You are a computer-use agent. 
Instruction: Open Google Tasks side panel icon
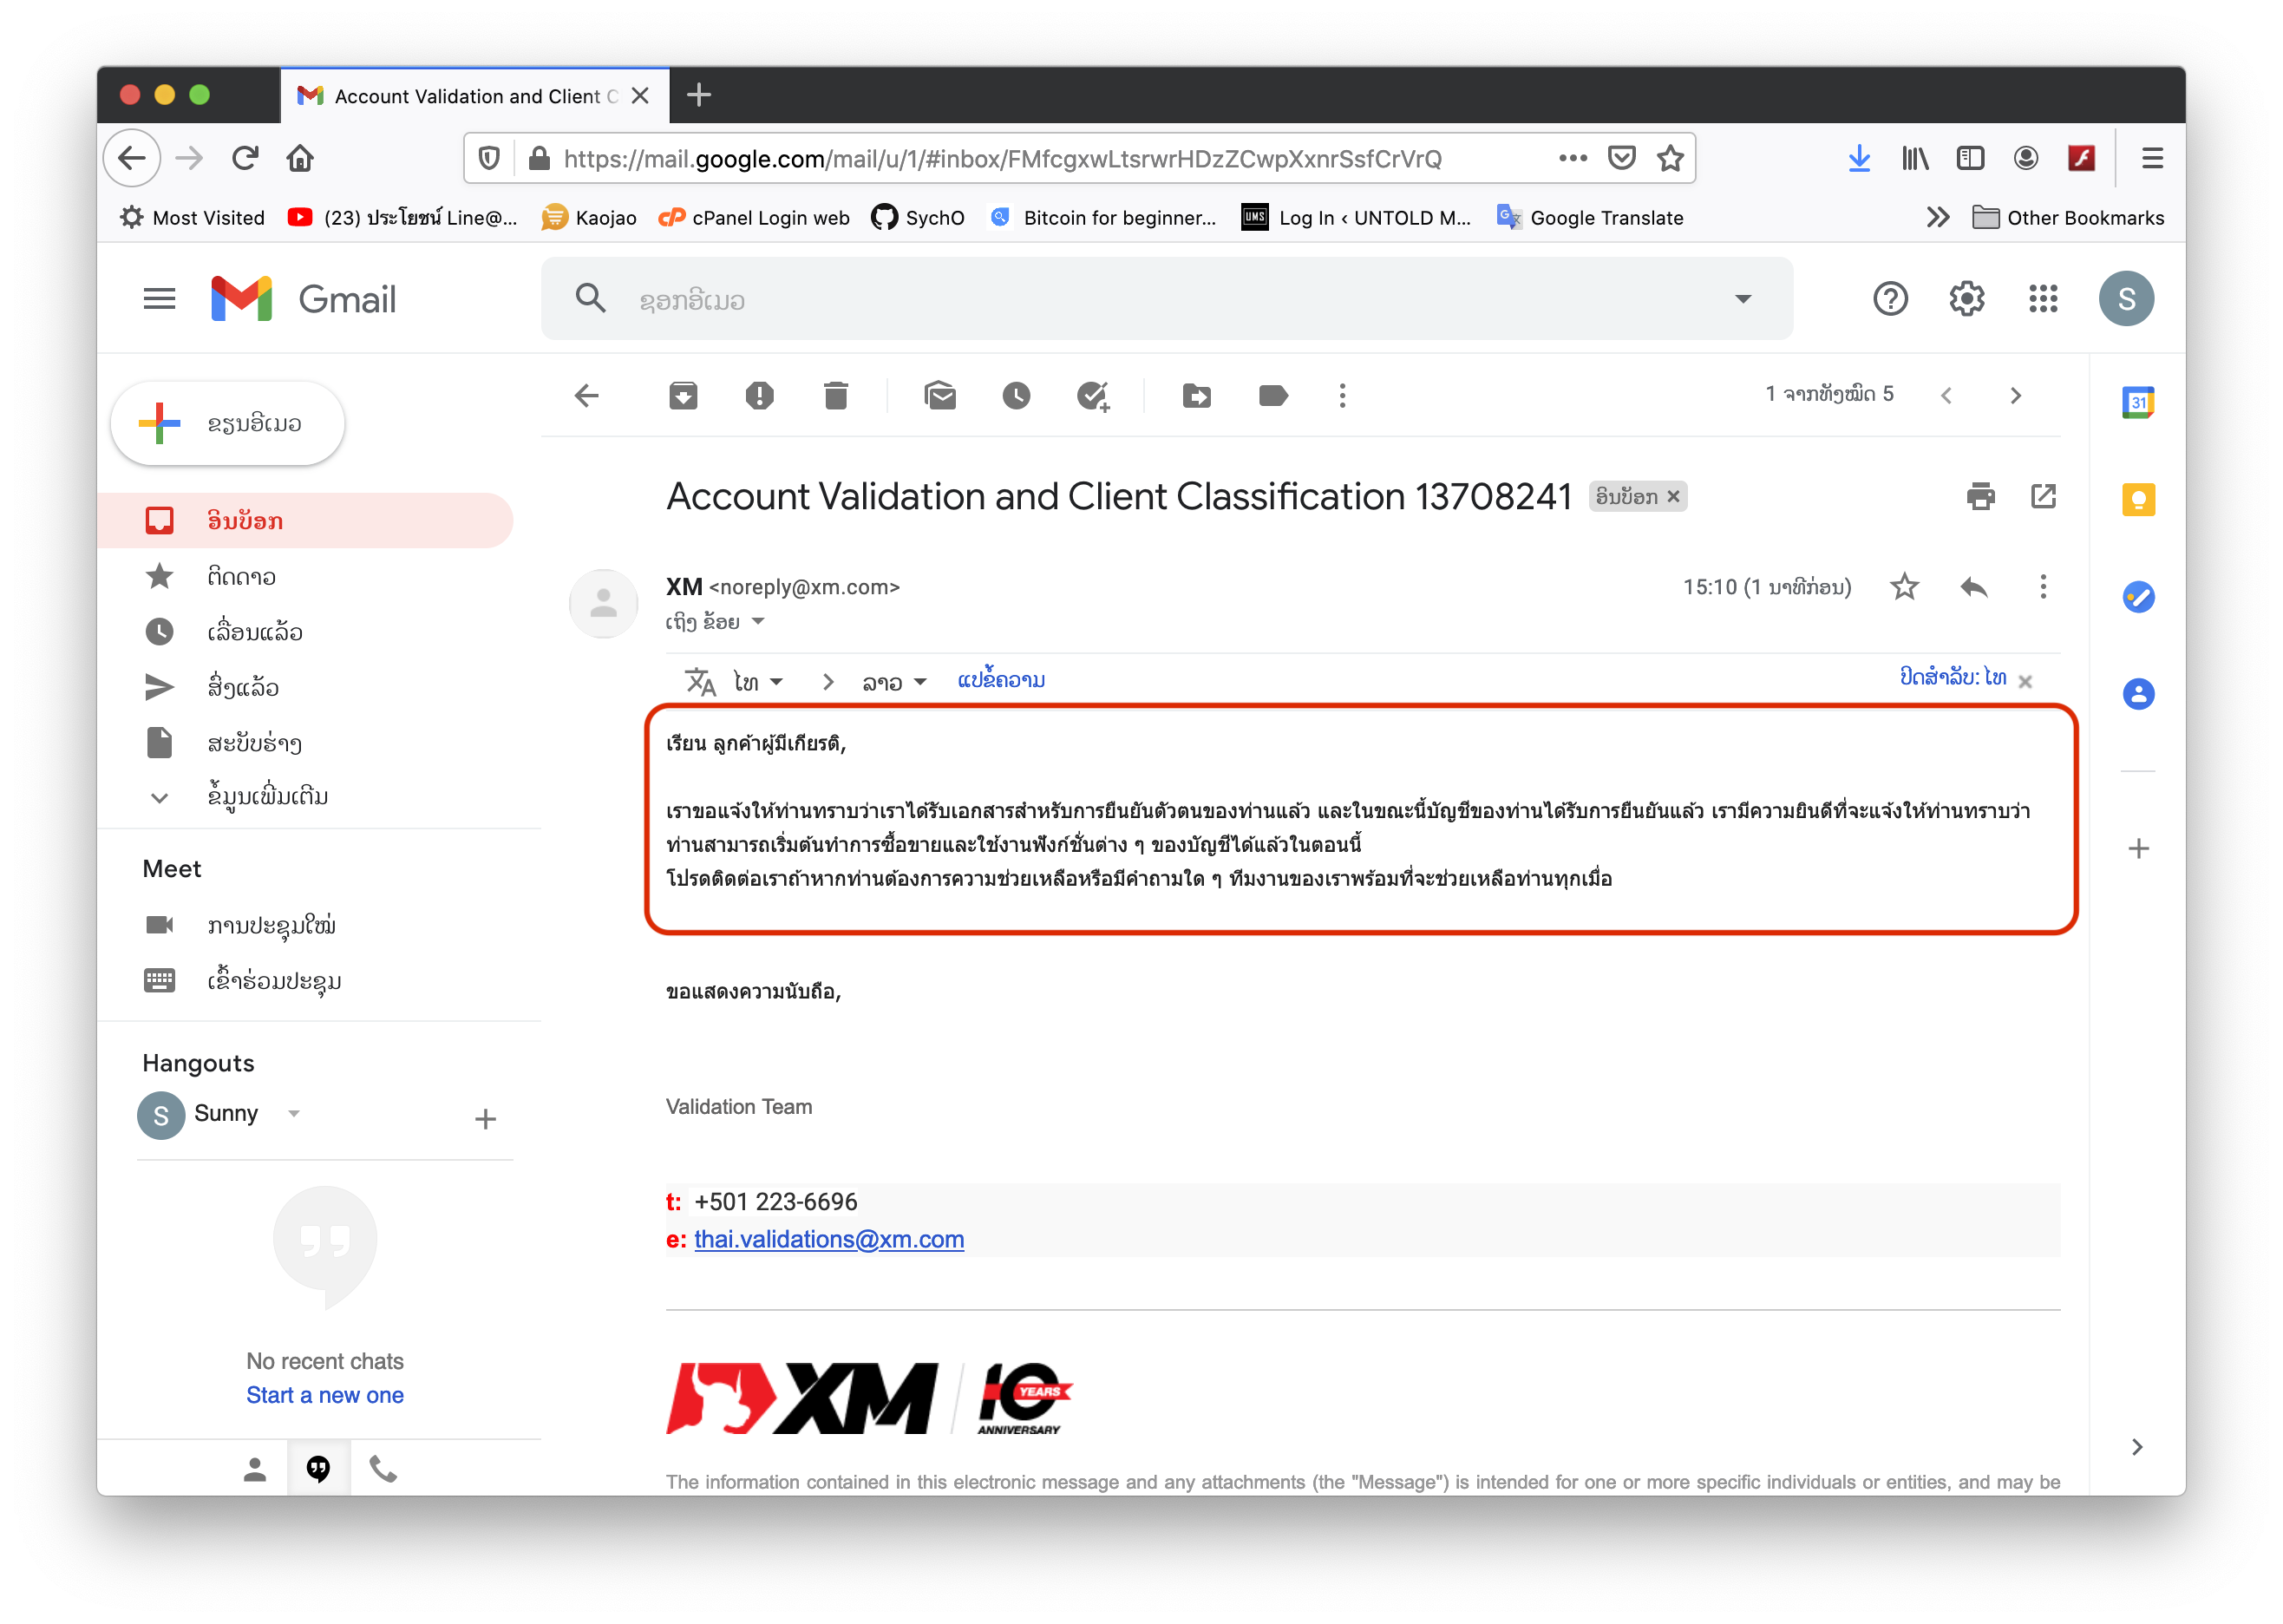(x=2138, y=597)
